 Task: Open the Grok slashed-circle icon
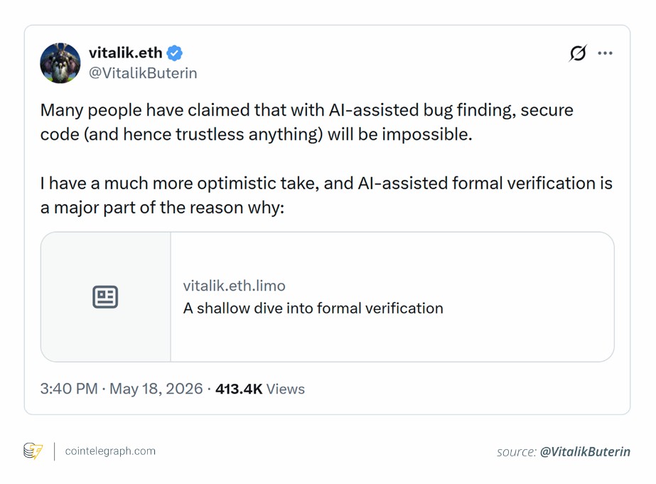[x=578, y=53]
